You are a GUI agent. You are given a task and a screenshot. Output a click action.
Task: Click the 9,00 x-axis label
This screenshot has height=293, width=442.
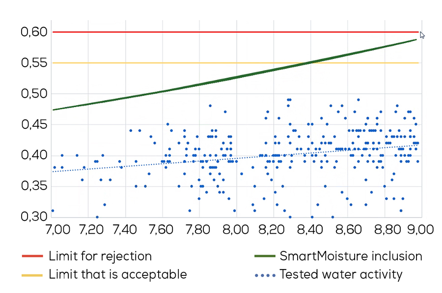pos(420,229)
